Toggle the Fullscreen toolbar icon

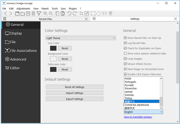(93, 13)
